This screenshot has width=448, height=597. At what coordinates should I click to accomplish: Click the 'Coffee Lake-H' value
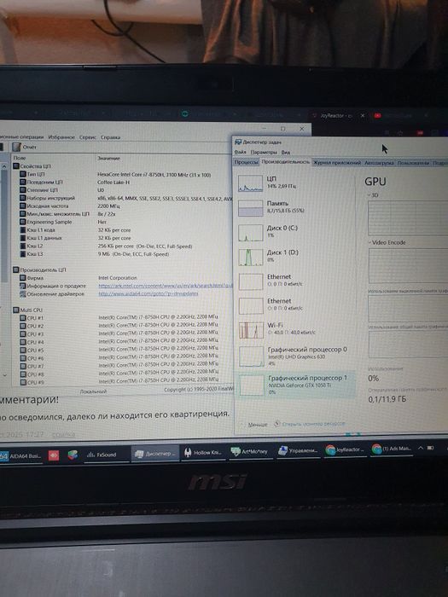click(113, 182)
